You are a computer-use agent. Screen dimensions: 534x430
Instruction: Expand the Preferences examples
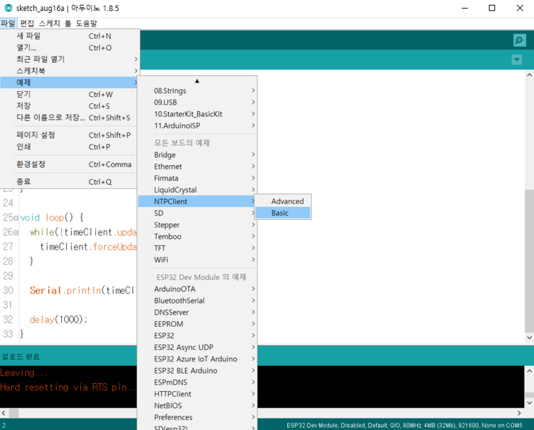click(197, 417)
